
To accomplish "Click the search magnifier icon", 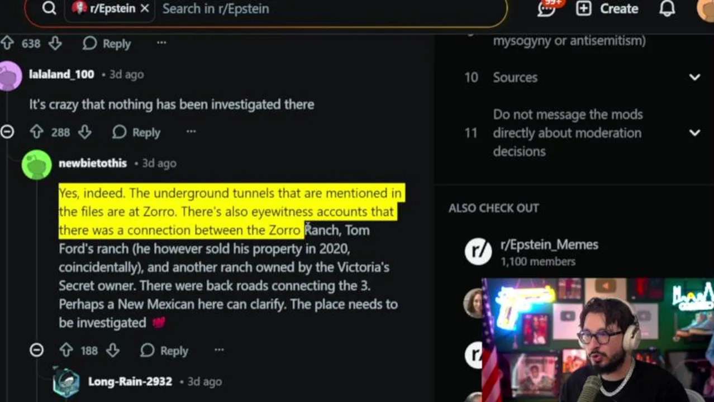I will 49,8.
